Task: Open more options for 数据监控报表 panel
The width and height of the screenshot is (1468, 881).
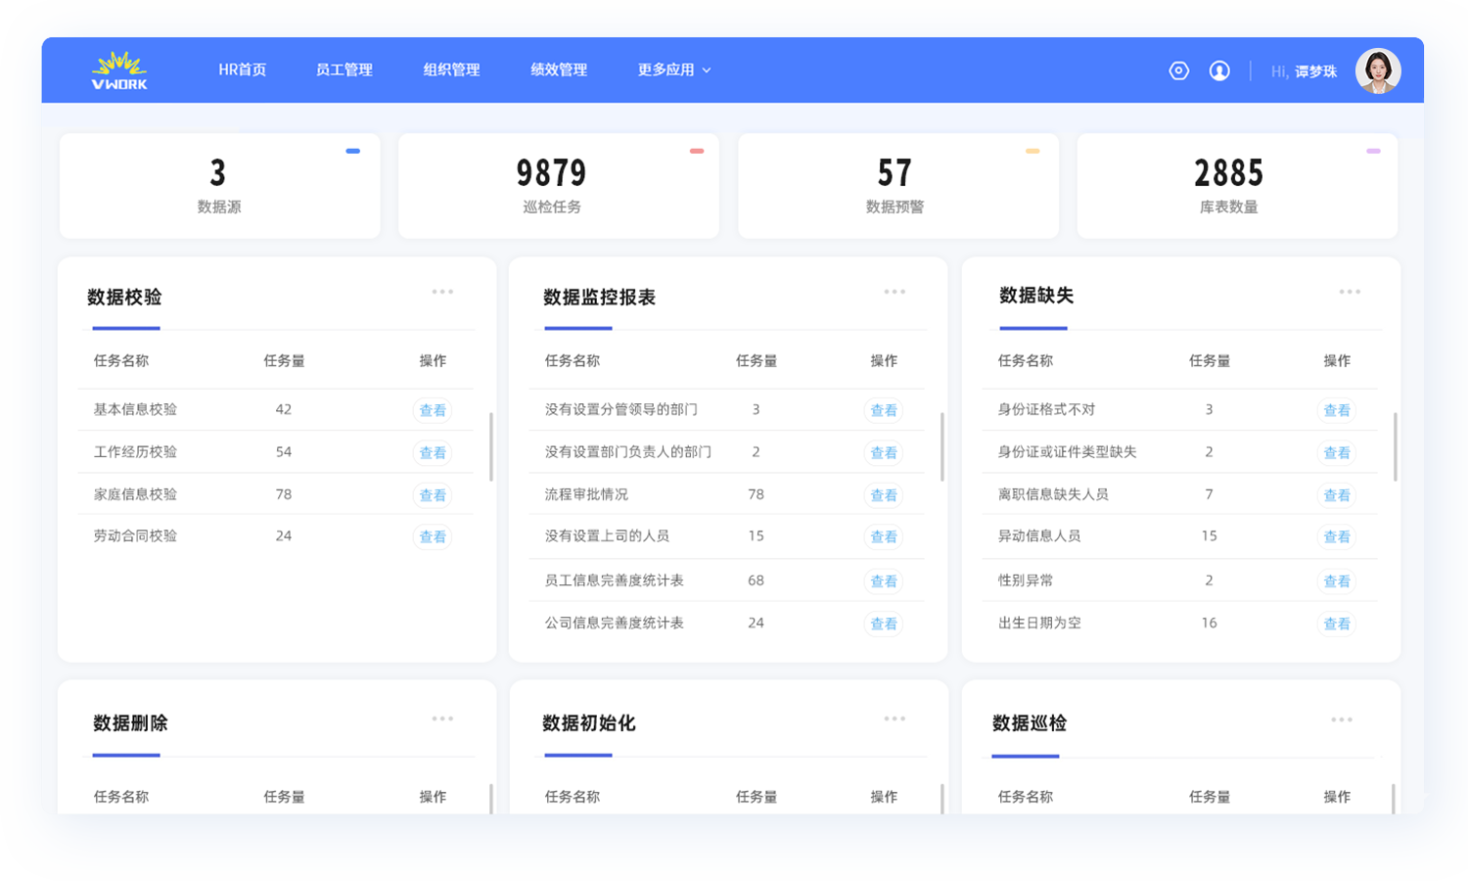Action: click(x=895, y=292)
